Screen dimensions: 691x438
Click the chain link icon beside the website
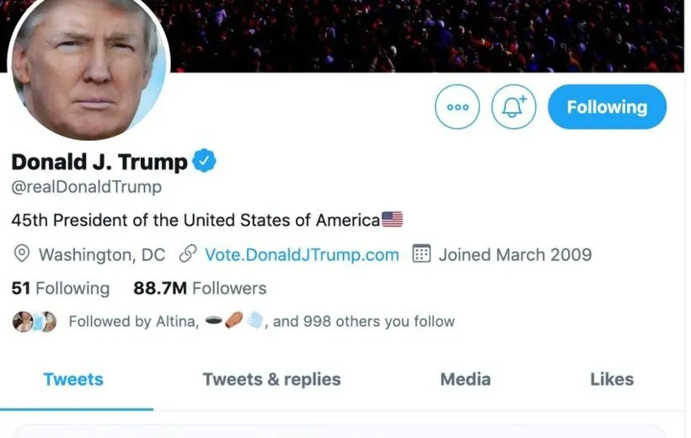(x=189, y=254)
